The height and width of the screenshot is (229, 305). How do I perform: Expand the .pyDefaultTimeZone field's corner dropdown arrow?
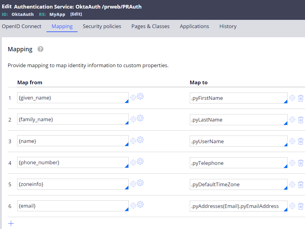coord(285,188)
